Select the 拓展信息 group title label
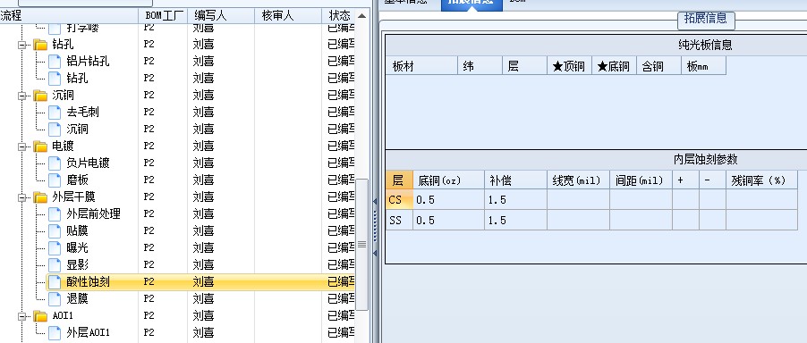This screenshot has width=807, height=343. [706, 19]
